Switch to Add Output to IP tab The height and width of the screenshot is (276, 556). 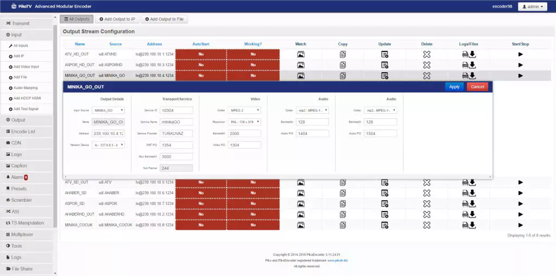coord(117,19)
